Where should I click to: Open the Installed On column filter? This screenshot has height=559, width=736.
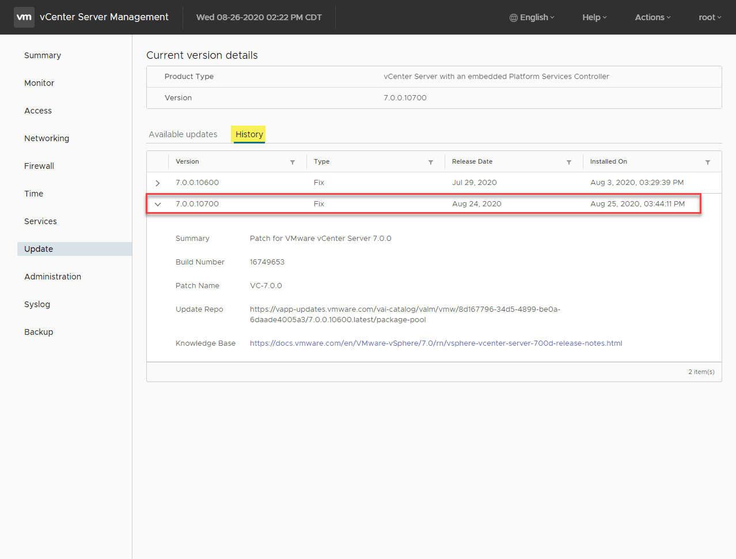[x=708, y=162]
